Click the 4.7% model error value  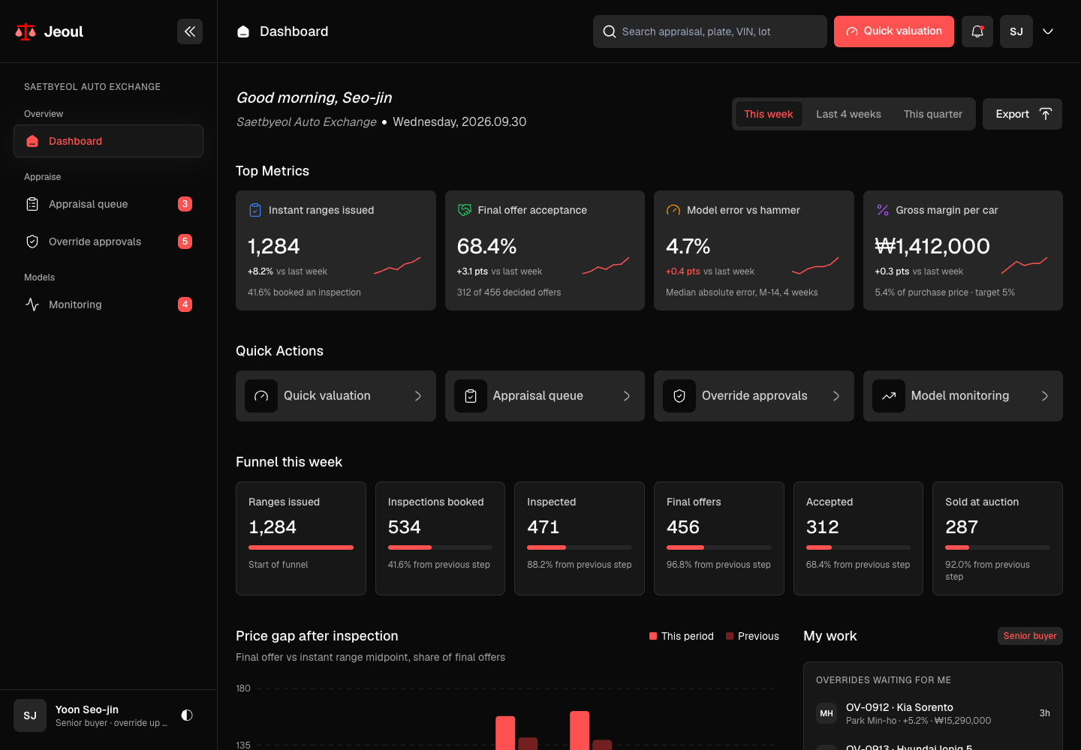click(688, 246)
